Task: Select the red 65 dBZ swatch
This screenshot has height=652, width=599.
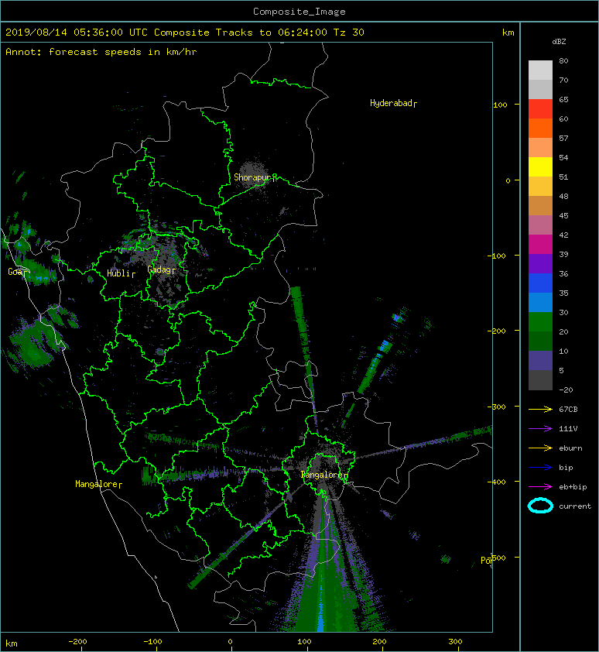Action: (x=540, y=108)
